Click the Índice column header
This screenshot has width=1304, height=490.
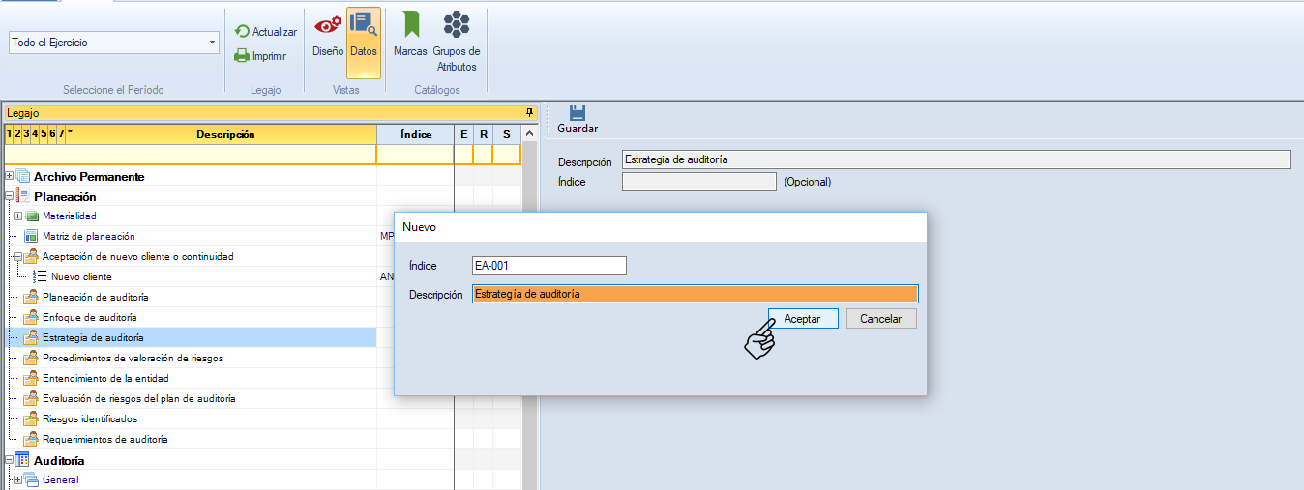[415, 134]
